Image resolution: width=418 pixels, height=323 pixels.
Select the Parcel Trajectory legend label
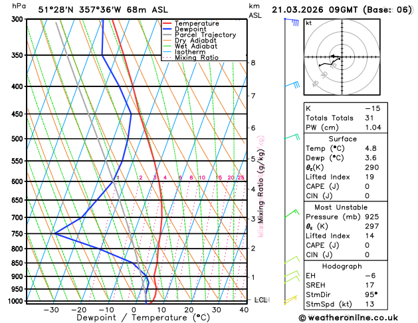[x=205, y=35]
